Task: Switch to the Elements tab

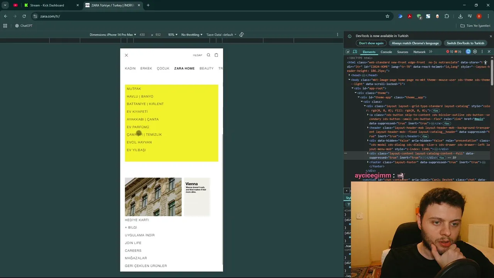Action: point(369,52)
